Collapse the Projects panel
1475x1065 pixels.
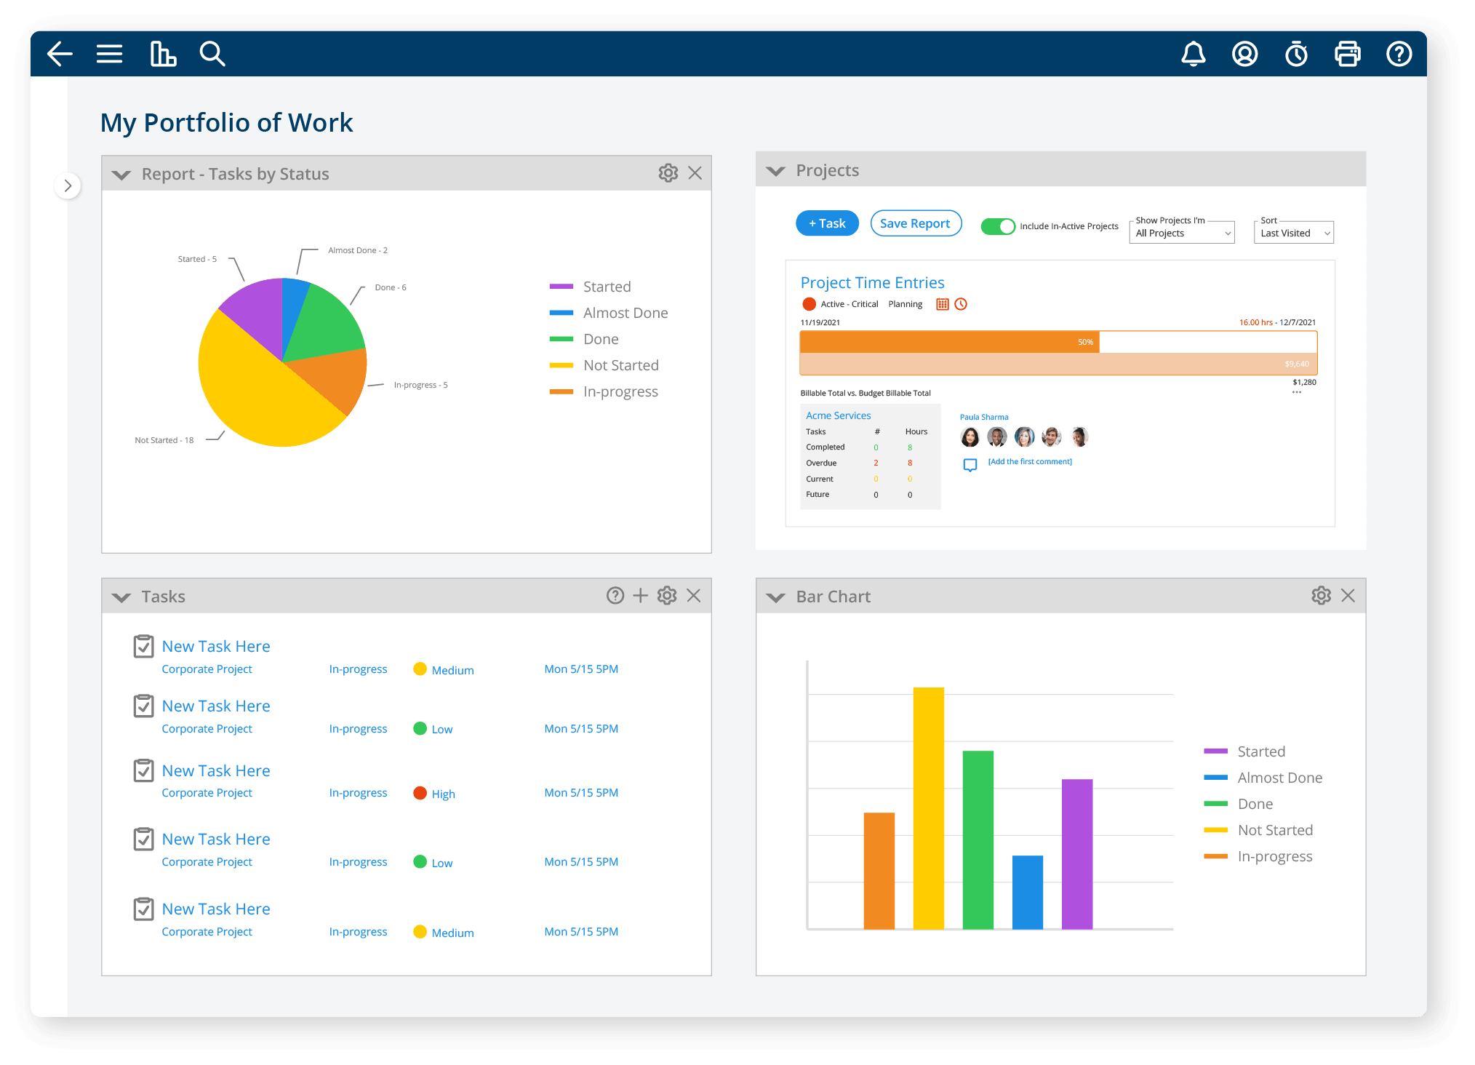(x=776, y=171)
